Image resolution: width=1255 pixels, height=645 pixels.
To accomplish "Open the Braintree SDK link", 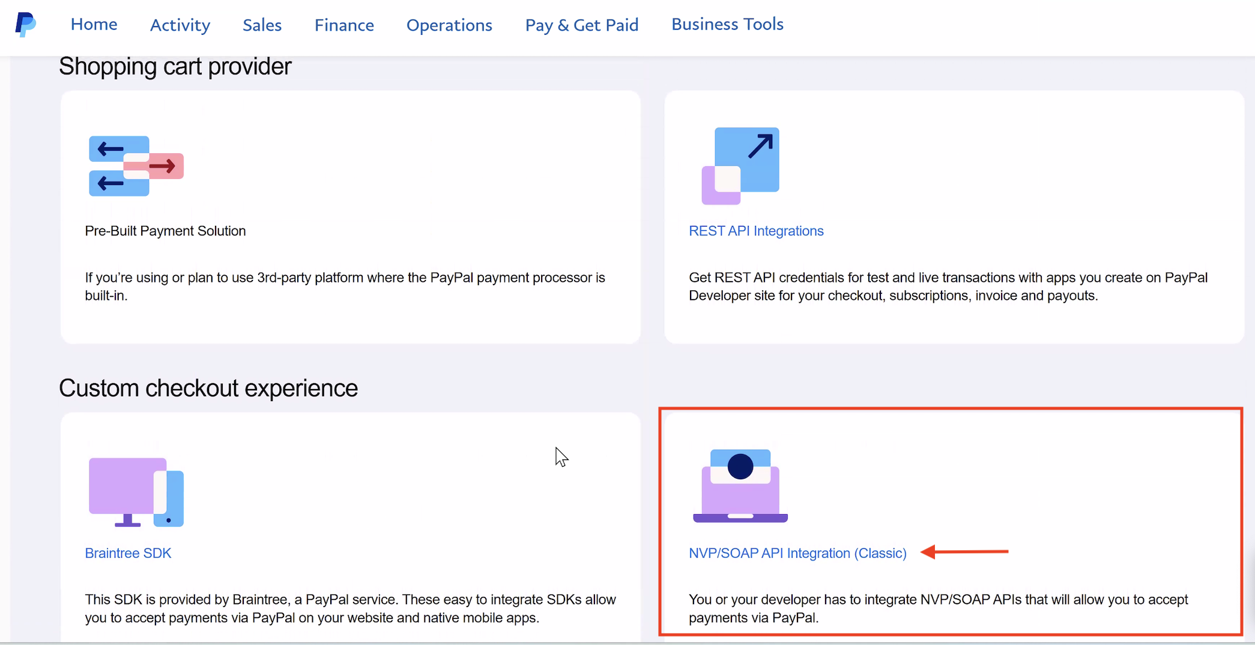I will pos(128,553).
